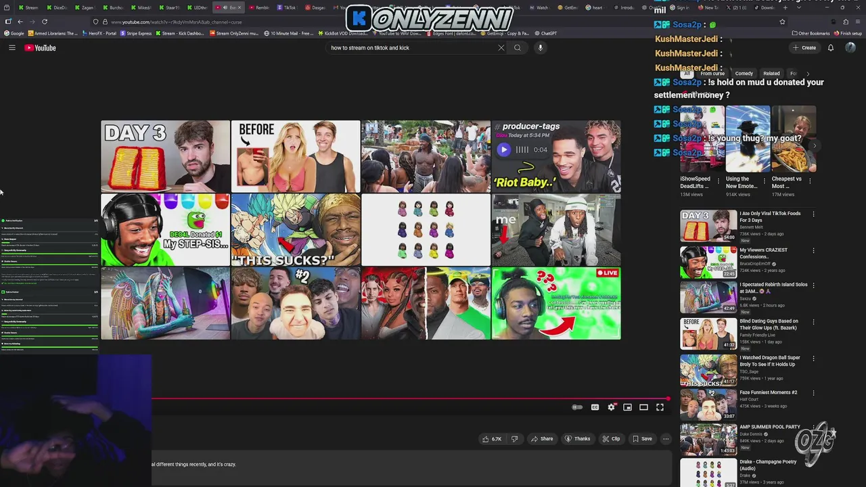Open more actions ellipsis beside Save
The image size is (866, 487).
coord(666,439)
